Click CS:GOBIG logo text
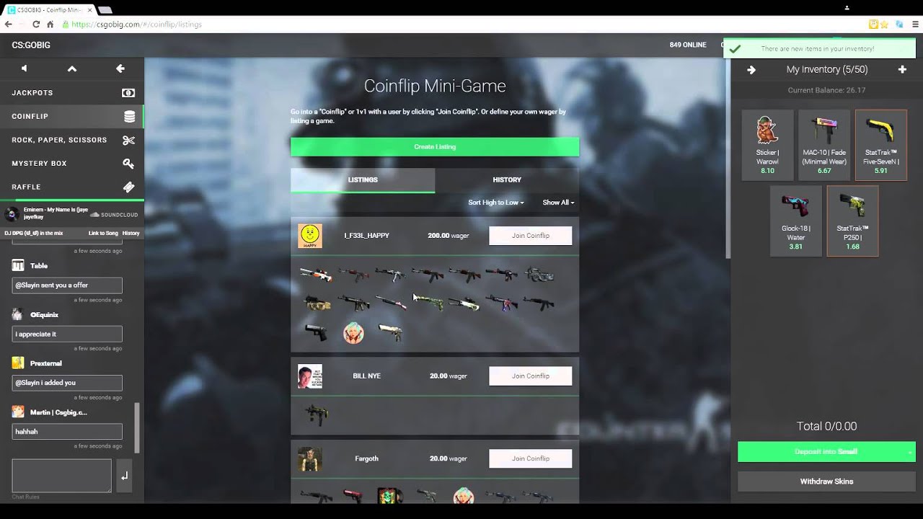This screenshot has width=923, height=519. [31, 45]
